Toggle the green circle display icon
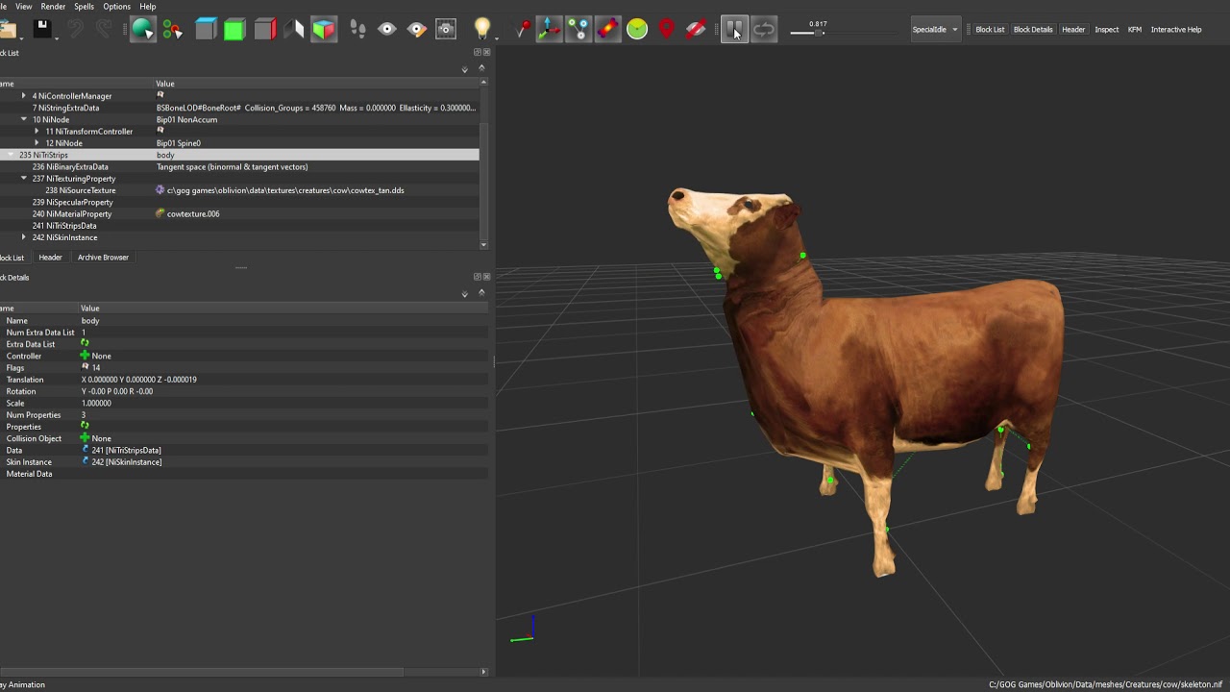The height and width of the screenshot is (692, 1230). click(637, 30)
